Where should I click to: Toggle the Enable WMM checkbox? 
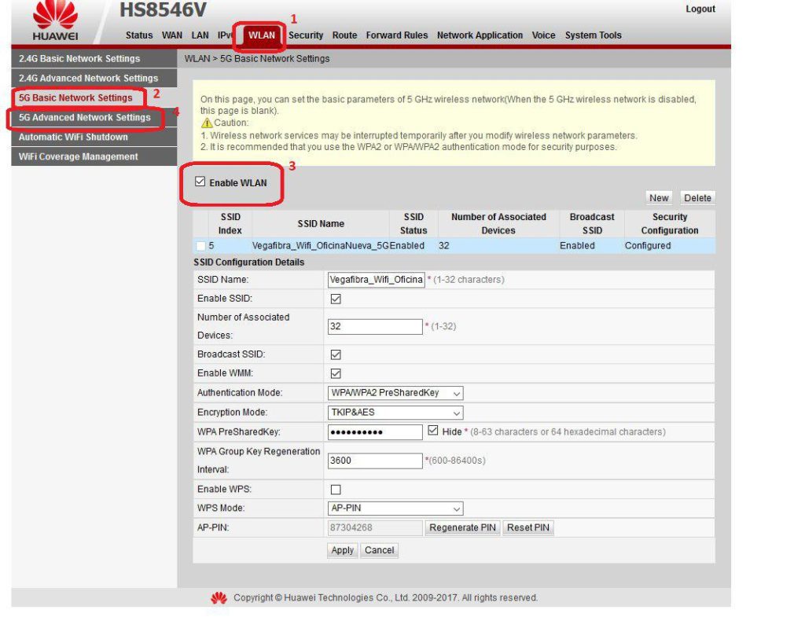pyautogui.click(x=336, y=374)
